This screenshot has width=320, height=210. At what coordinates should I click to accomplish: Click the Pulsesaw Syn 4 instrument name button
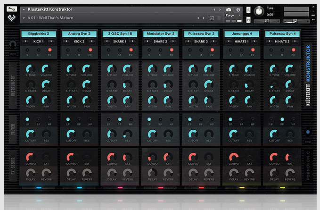click(x=282, y=34)
